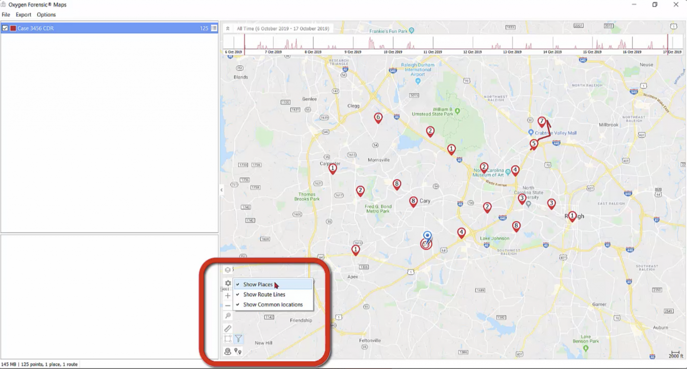Image resolution: width=687 pixels, height=369 pixels.
Task: Activate the polygon selection tool
Action: tap(227, 339)
